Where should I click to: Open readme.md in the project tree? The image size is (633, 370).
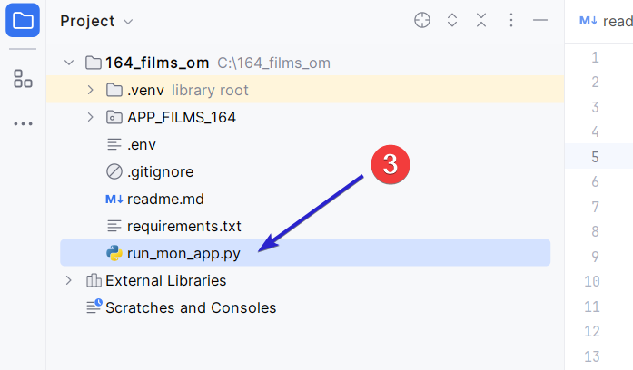coord(164,199)
